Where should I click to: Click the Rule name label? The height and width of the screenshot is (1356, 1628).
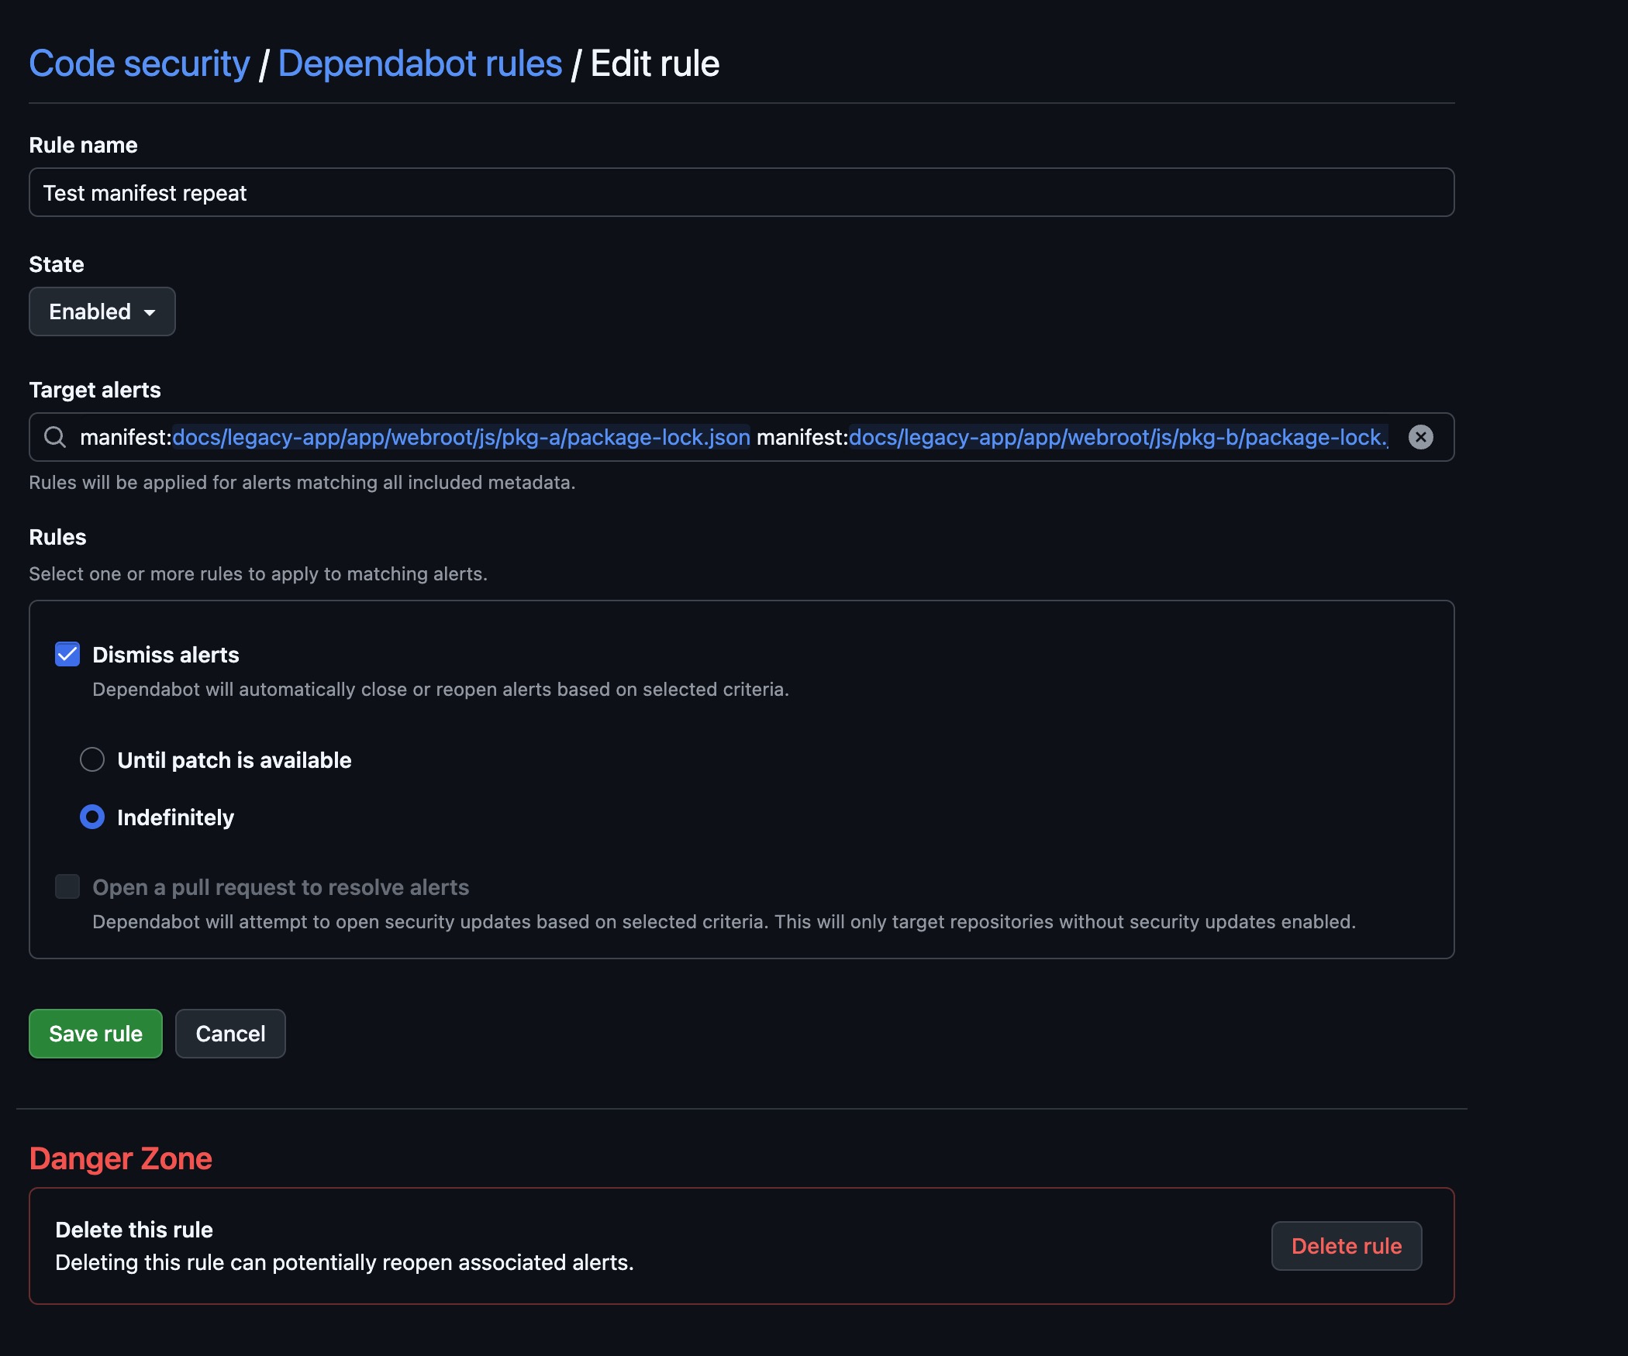pyautogui.click(x=83, y=145)
